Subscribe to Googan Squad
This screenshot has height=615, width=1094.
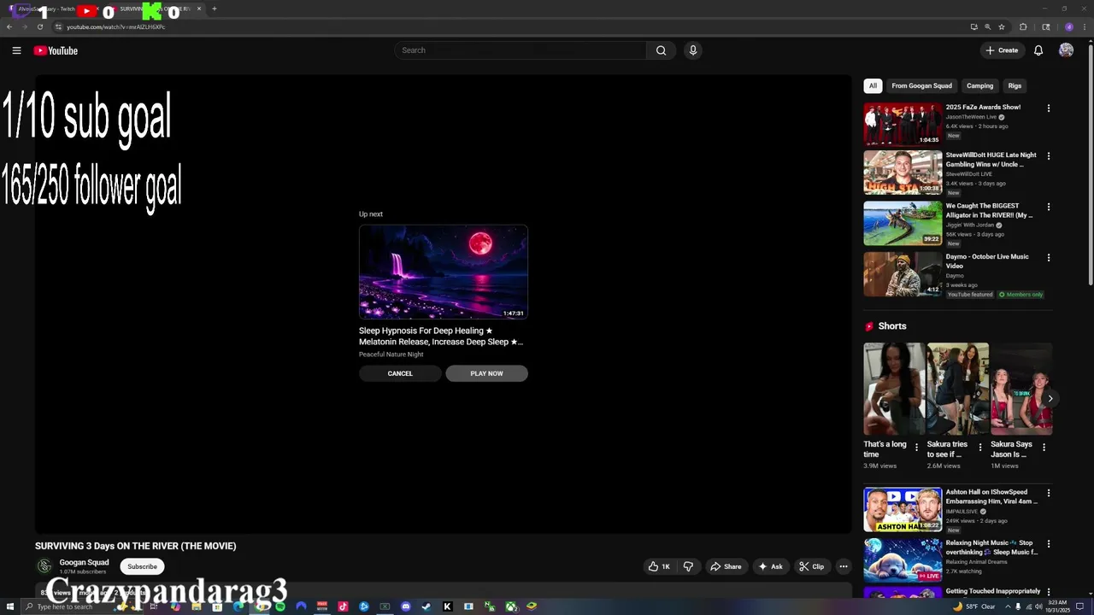click(143, 566)
